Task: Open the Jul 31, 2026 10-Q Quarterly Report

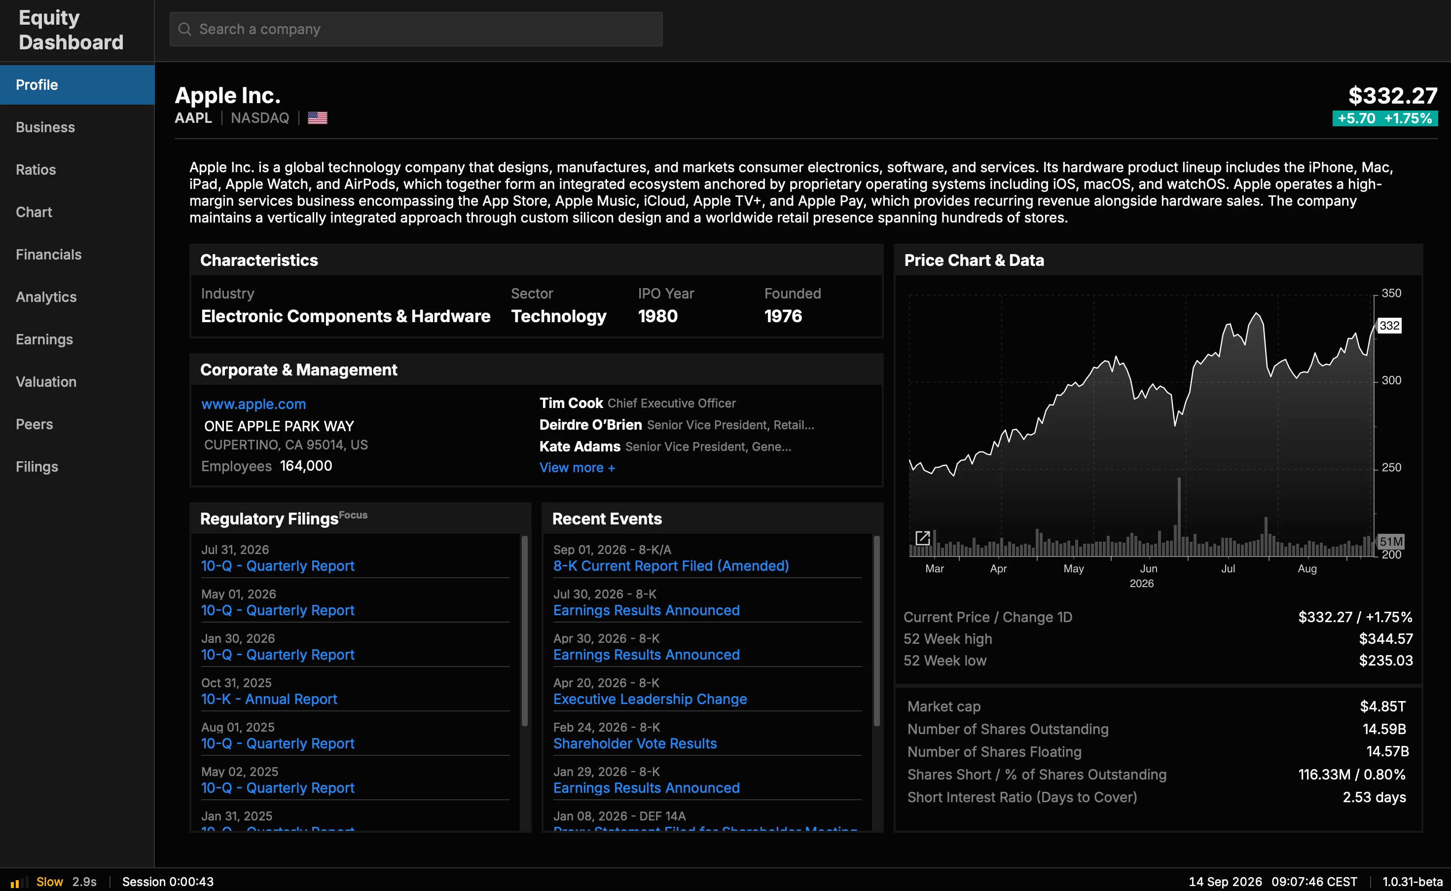Action: pos(278,566)
